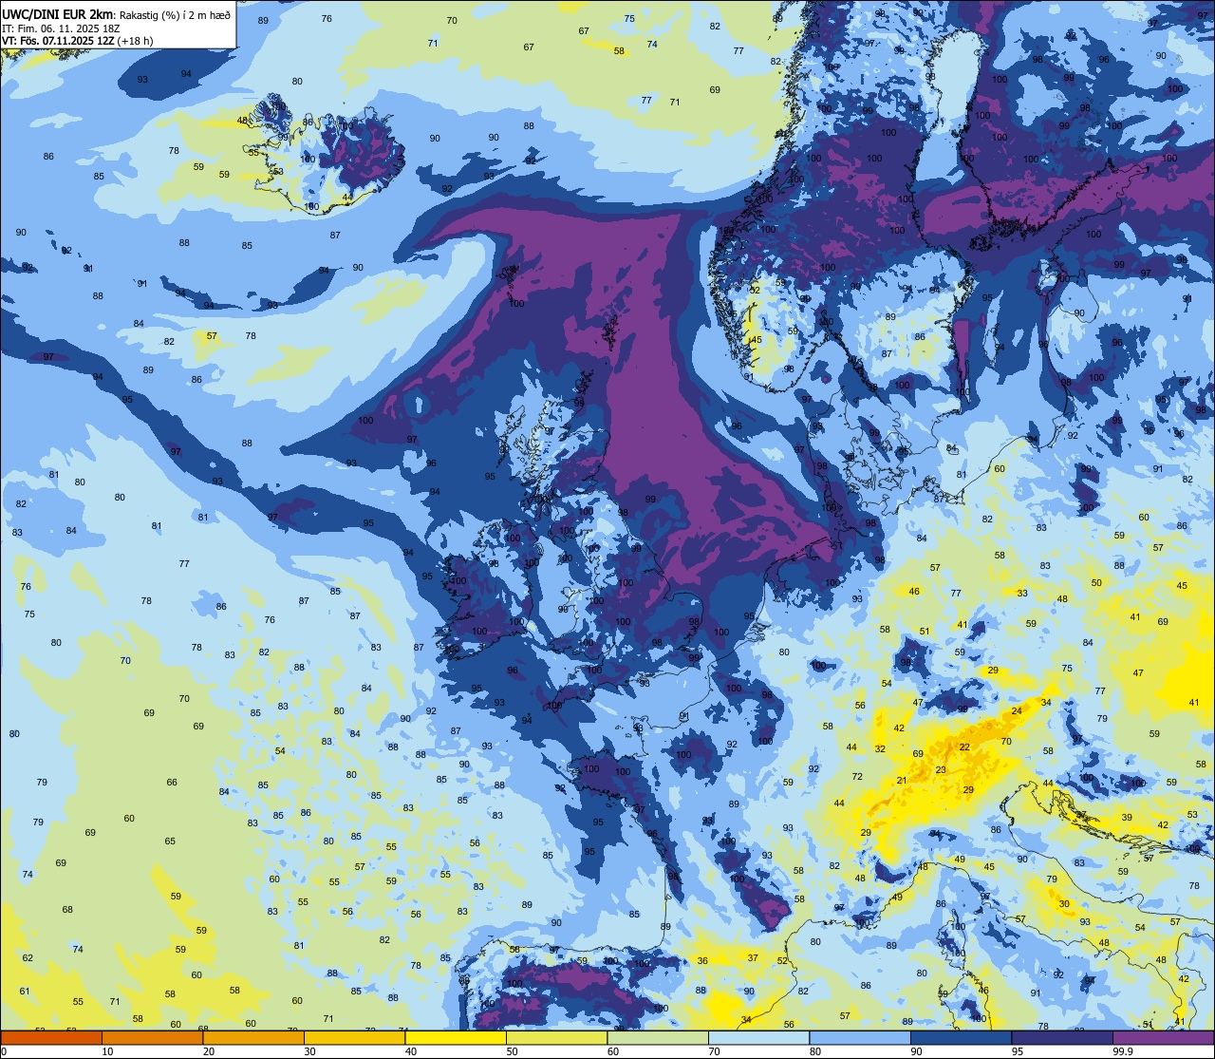The width and height of the screenshot is (1215, 1059).
Task: Select the 20–30 legend color segment
Action: pyautogui.click(x=253, y=1037)
